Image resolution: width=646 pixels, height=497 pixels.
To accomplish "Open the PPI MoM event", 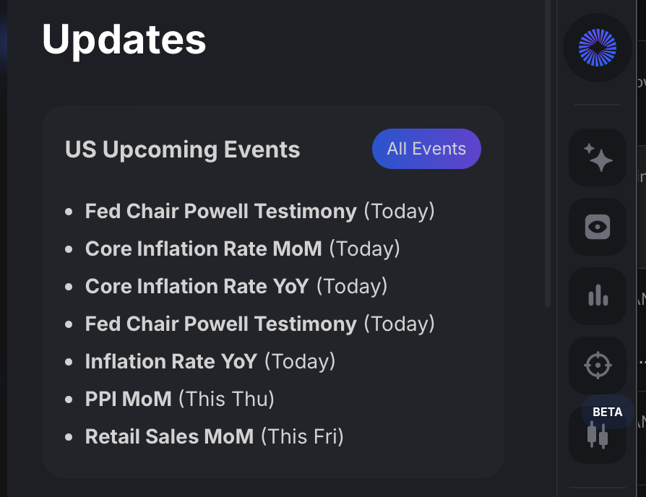I will pos(128,399).
